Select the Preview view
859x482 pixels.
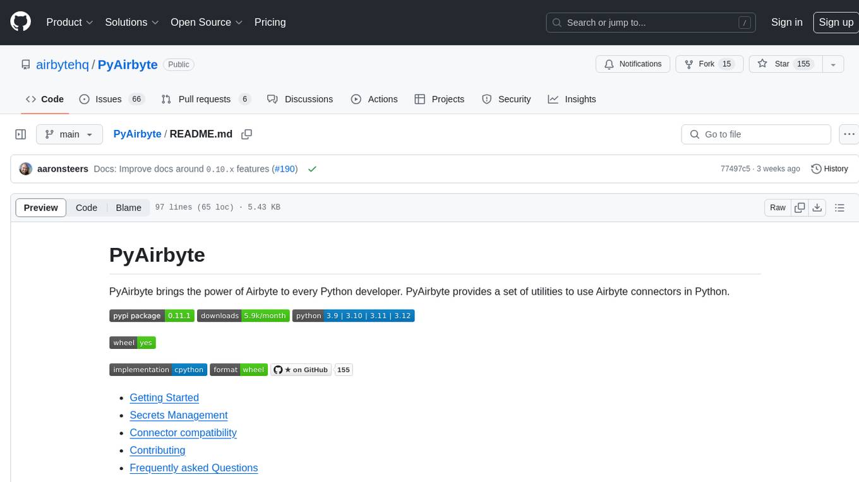point(41,208)
